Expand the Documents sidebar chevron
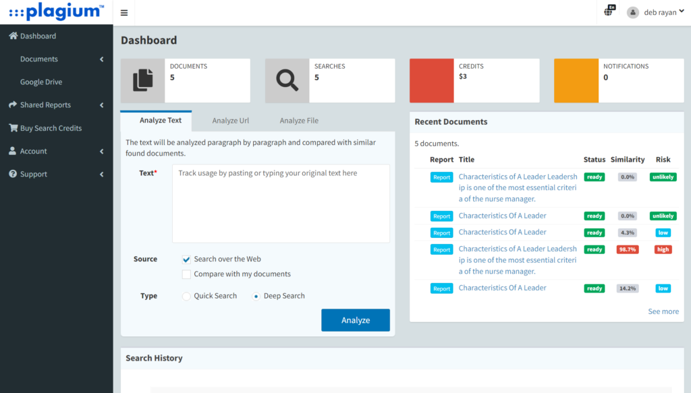 point(102,59)
